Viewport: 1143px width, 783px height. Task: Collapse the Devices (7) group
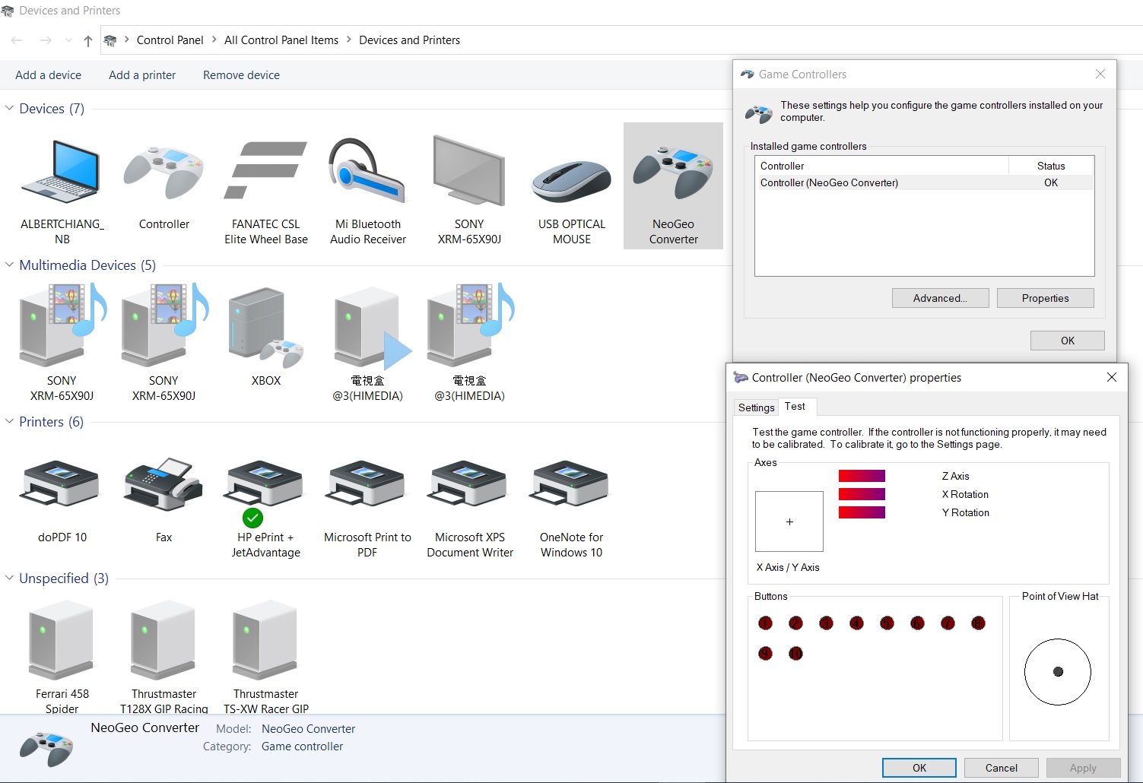tap(10, 109)
